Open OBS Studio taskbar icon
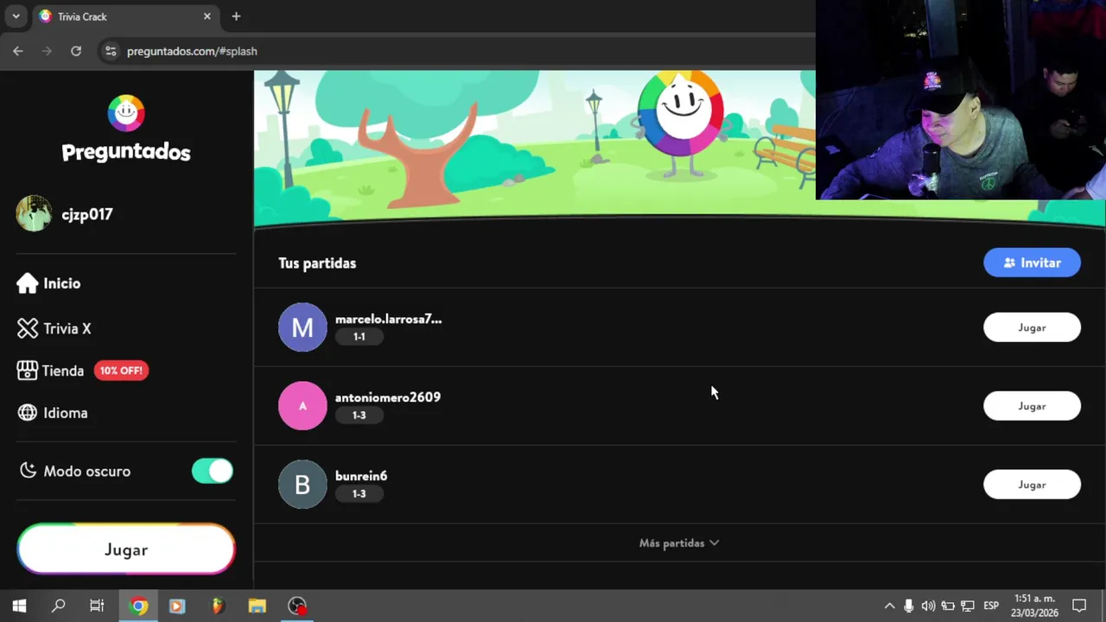This screenshot has width=1106, height=622. tap(297, 606)
